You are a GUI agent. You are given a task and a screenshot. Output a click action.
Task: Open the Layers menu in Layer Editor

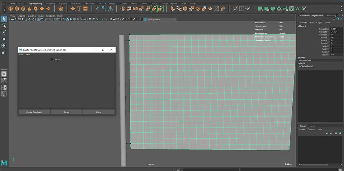pos(302,129)
